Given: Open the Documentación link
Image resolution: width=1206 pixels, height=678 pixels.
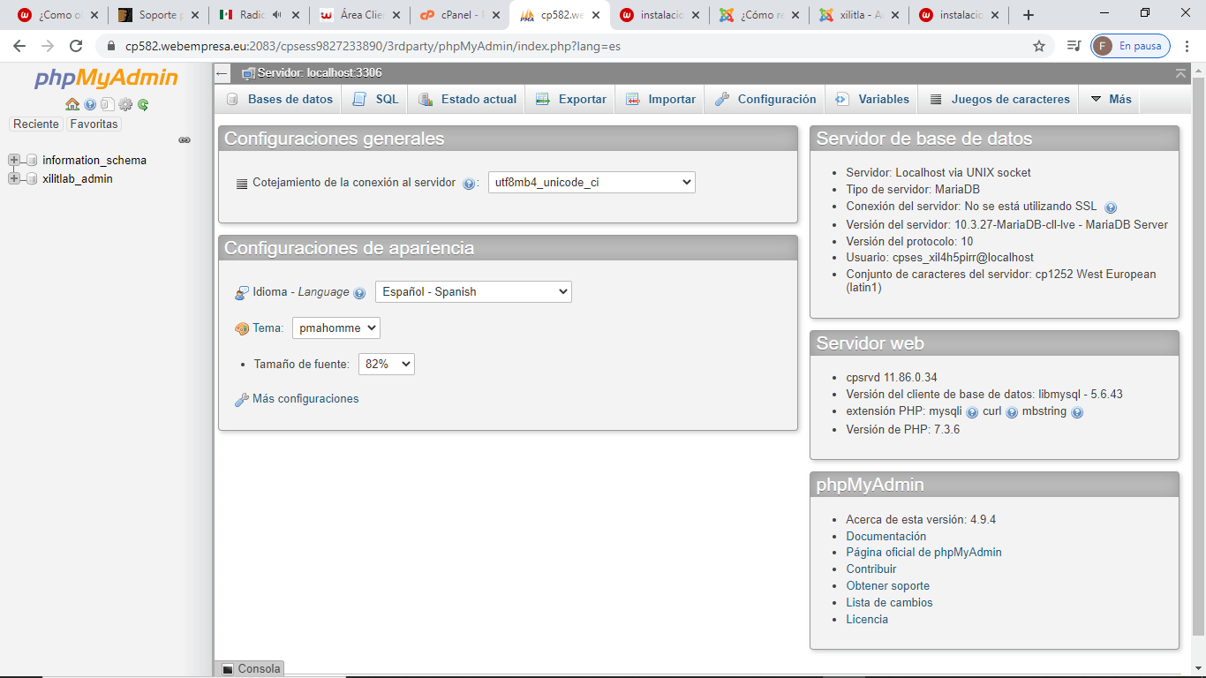Looking at the screenshot, I should coord(886,536).
